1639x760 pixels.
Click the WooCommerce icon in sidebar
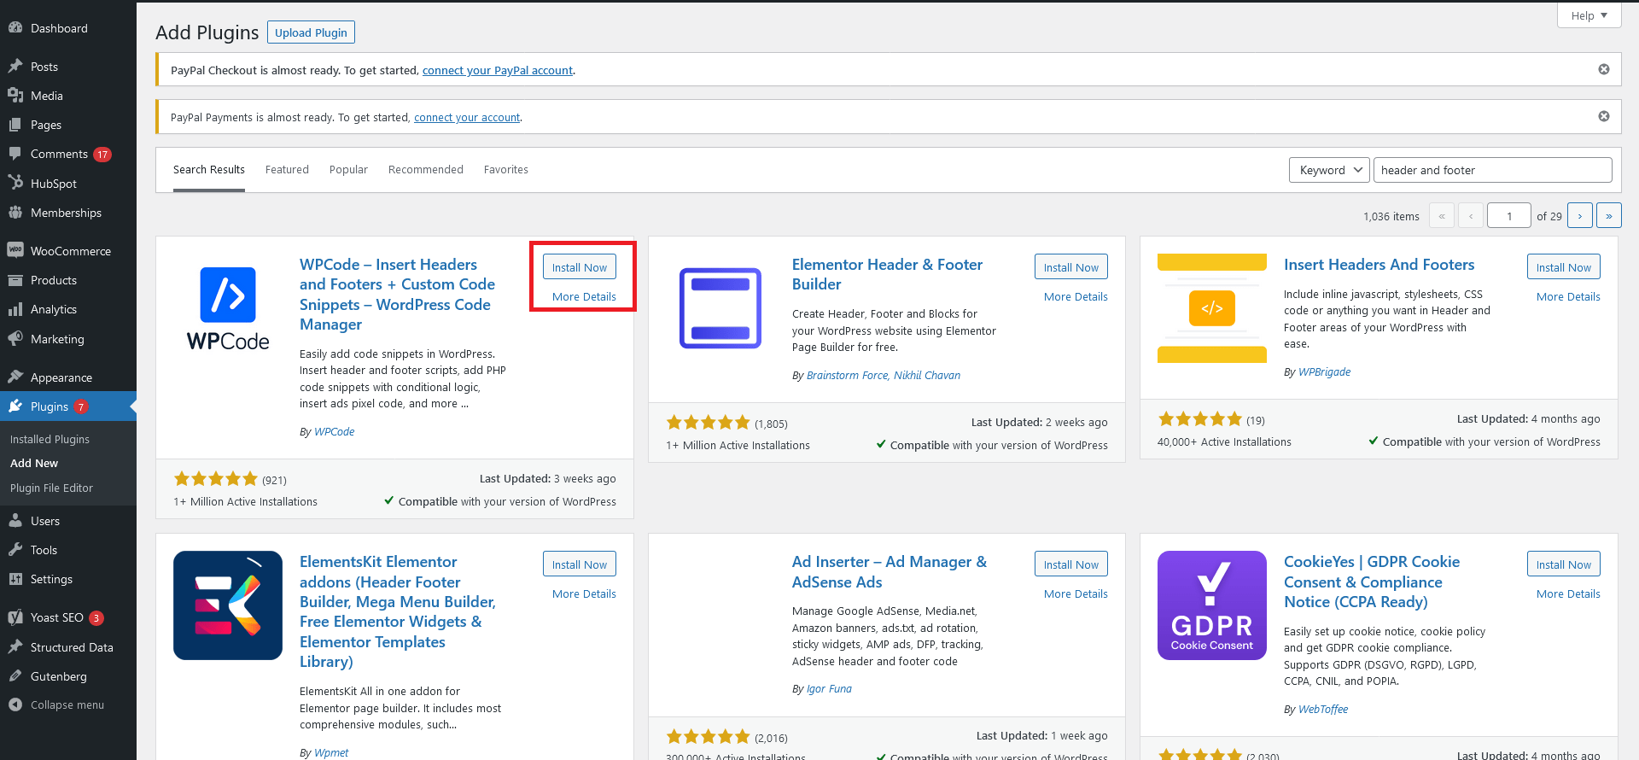tap(15, 251)
